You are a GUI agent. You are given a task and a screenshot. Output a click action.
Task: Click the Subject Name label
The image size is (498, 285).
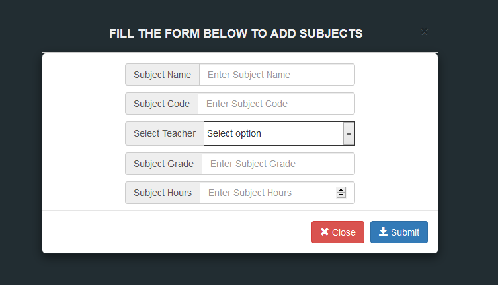162,75
